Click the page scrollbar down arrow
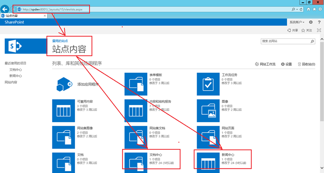 (x=322, y=168)
